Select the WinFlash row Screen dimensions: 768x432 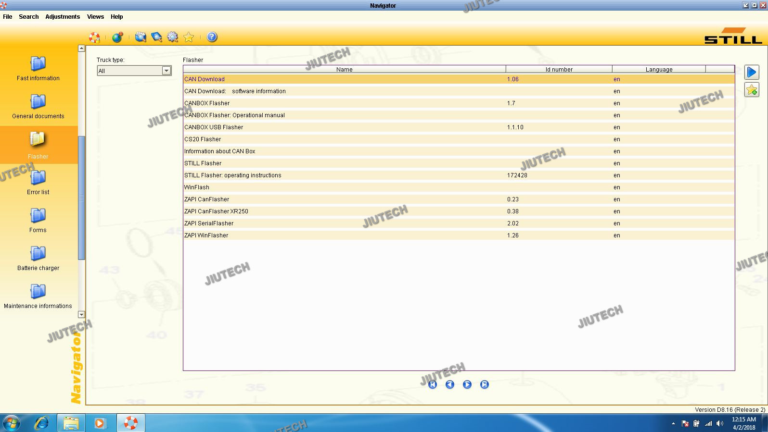[x=459, y=187]
